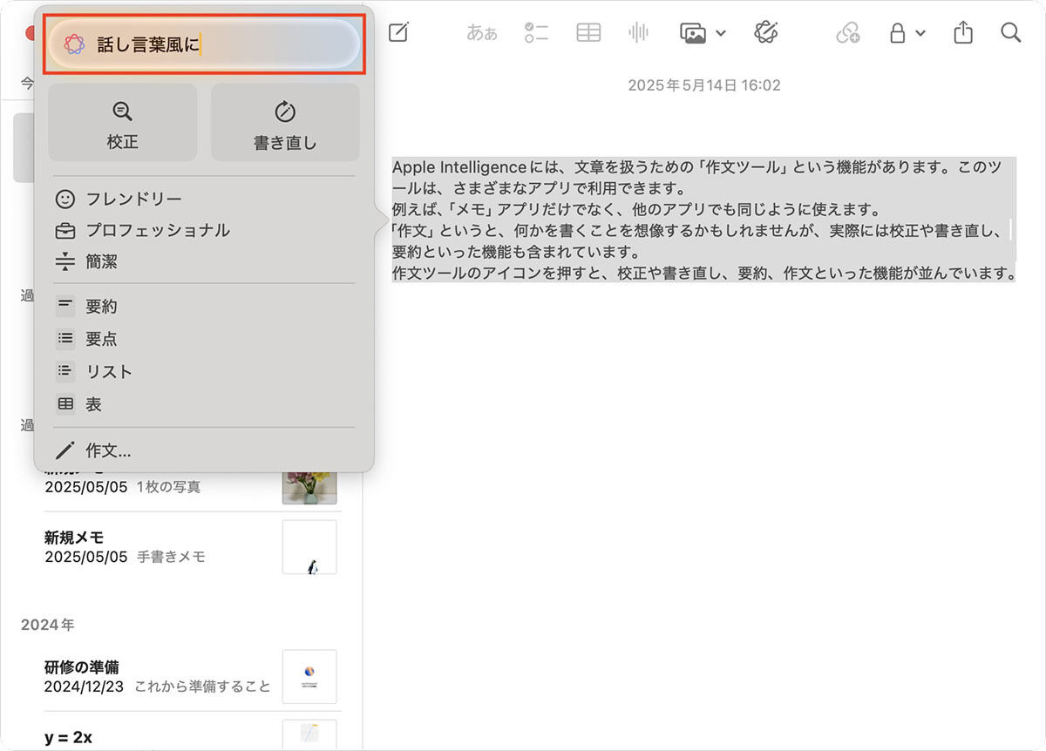Click the penguin thumbnail of 新規メモ
Image resolution: width=1046 pixels, height=751 pixels.
click(x=309, y=547)
